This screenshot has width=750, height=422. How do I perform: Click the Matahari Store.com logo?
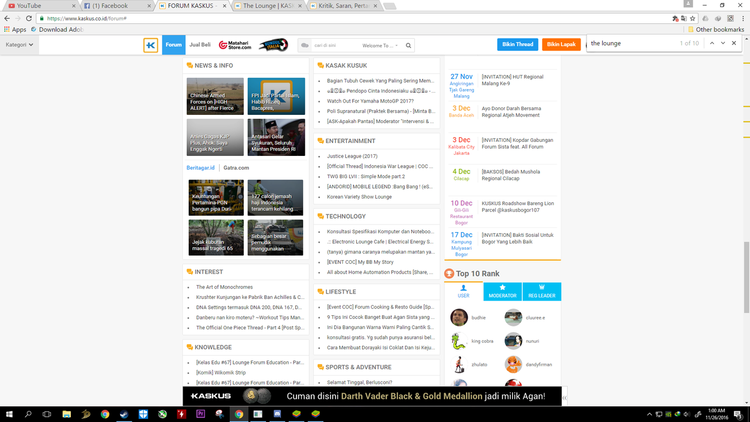click(x=235, y=45)
